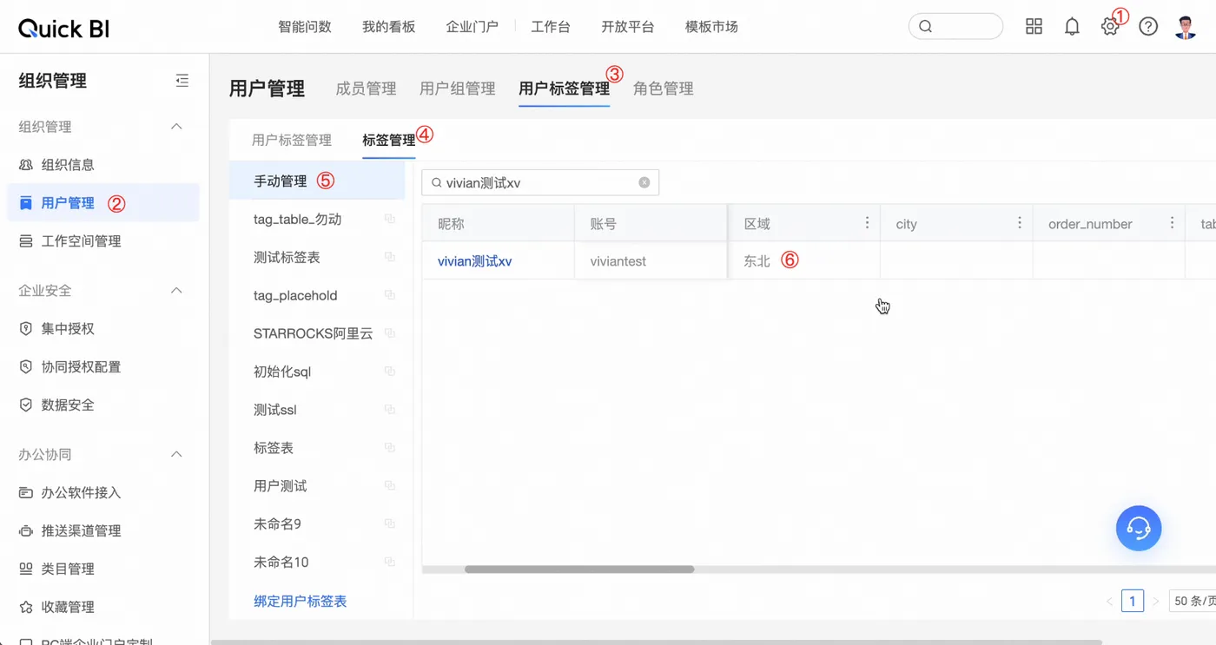The image size is (1216, 645).
Task: Open the online support chat button
Action: point(1139,528)
